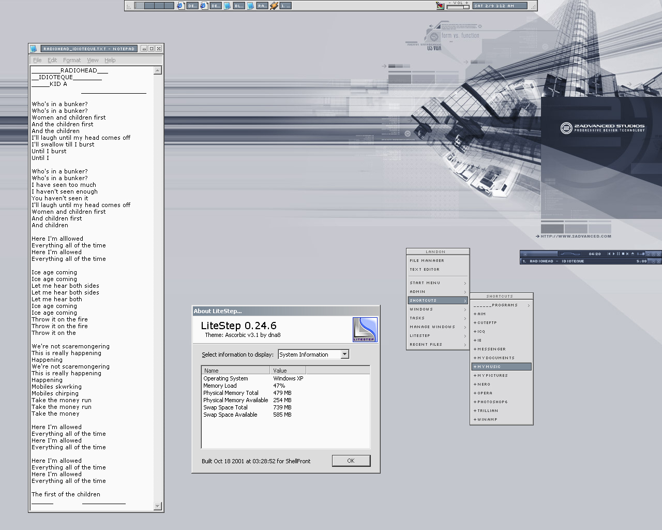Expand the Start Menu submenu
662x530 pixels.
[438, 283]
